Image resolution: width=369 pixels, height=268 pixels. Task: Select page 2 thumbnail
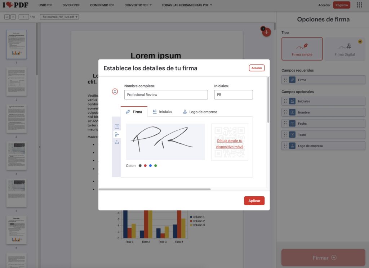17,82
